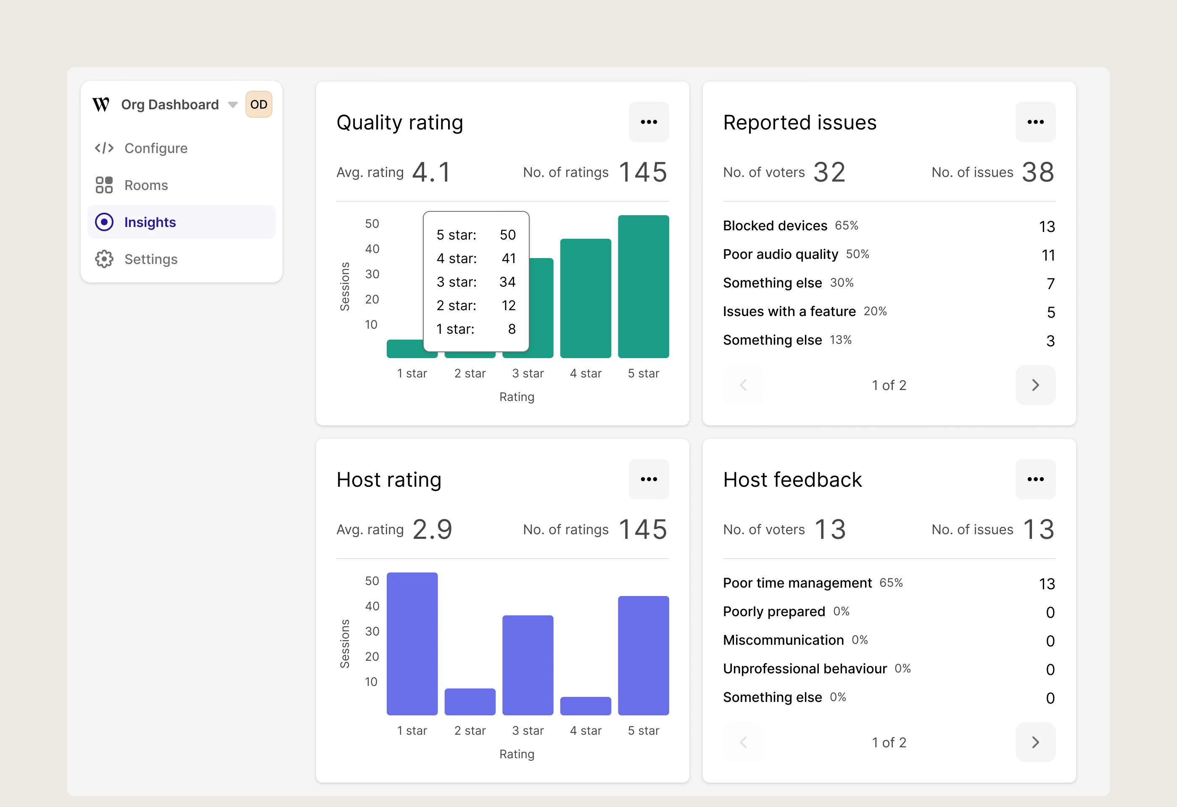Open the Org Dashboard dropdown arrow
Screen dimensions: 1177x807
(232, 105)
